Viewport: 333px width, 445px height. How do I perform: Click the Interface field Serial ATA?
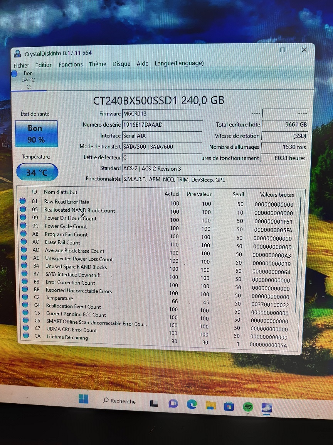[x=162, y=136]
